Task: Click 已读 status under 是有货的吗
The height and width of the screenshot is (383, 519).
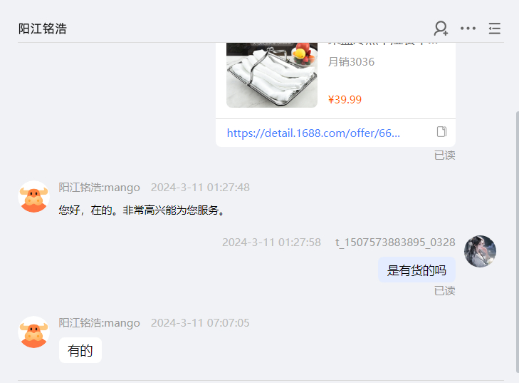Action: pos(444,291)
